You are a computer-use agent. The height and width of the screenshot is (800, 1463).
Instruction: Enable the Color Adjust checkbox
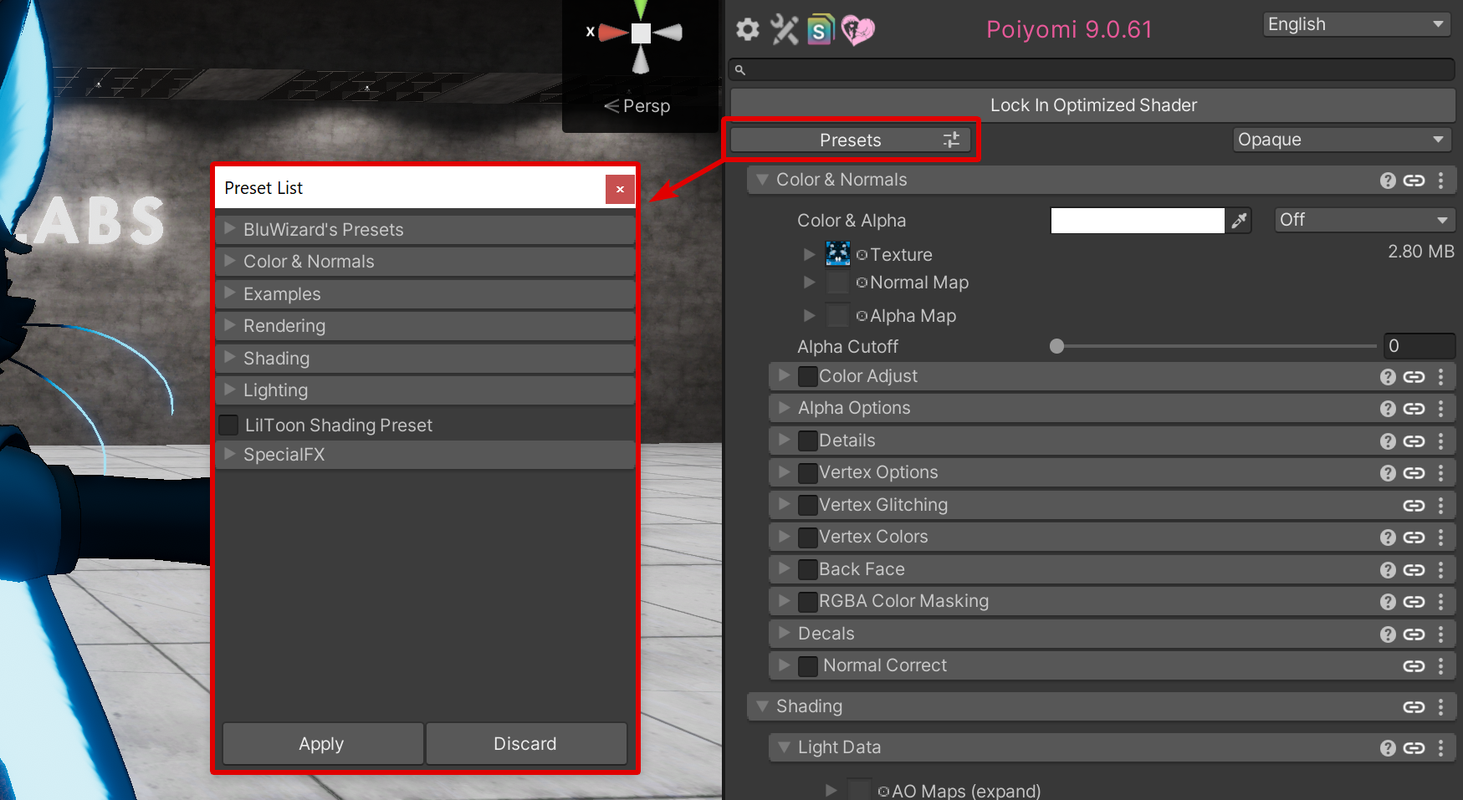point(807,376)
